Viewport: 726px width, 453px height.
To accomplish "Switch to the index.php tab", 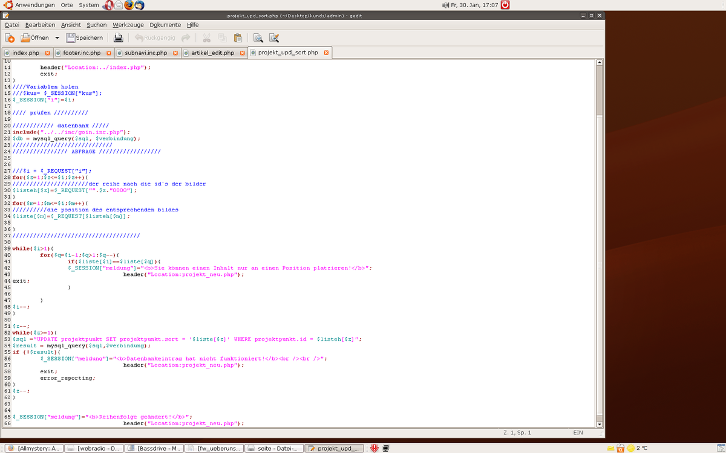I will coord(25,53).
